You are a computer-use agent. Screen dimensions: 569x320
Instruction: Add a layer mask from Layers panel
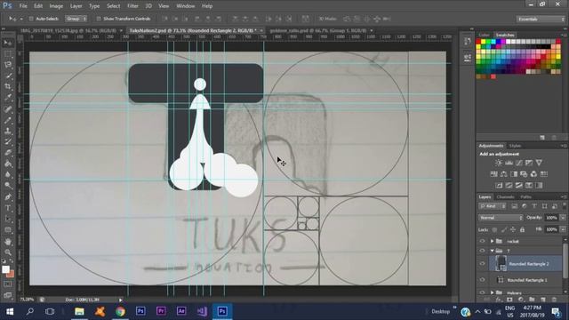point(509,300)
